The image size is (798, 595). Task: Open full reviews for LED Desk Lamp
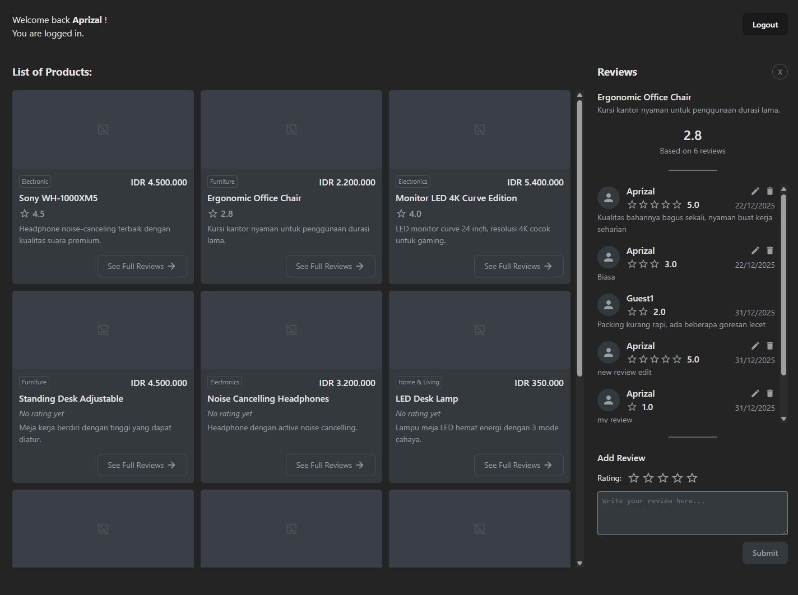tap(519, 465)
